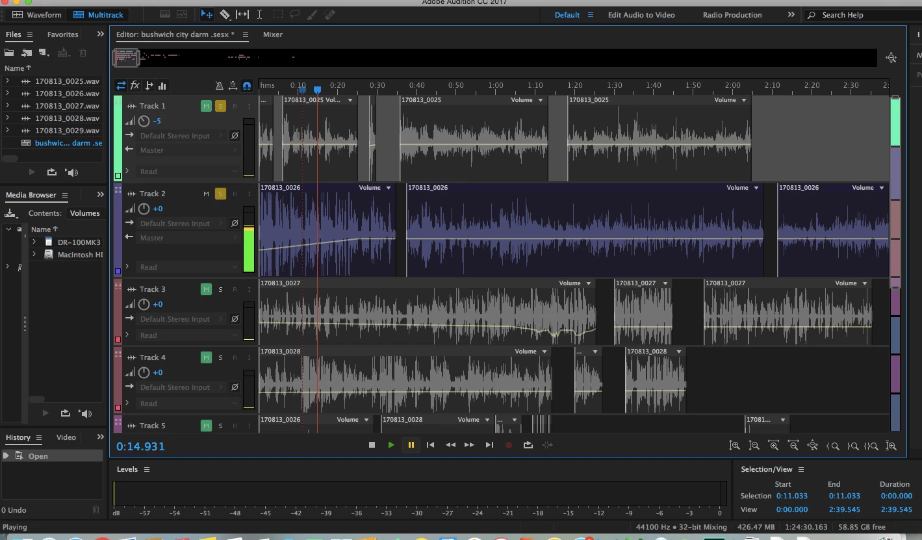Toggle Loop Playback button
This screenshot has width=922, height=540.
(528, 445)
